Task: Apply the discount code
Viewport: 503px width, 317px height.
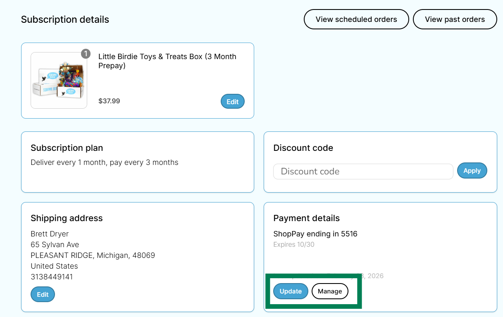Action: tap(472, 171)
